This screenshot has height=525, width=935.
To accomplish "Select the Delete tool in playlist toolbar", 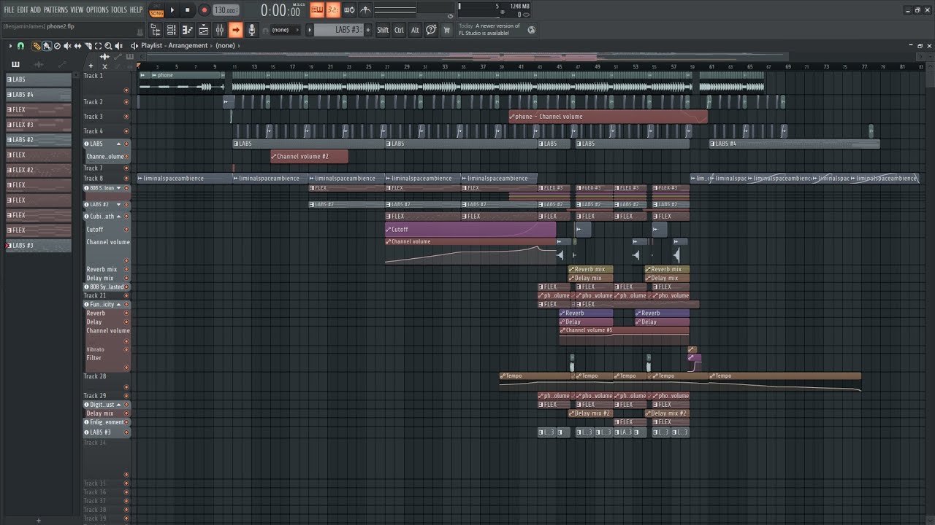I will tap(57, 46).
